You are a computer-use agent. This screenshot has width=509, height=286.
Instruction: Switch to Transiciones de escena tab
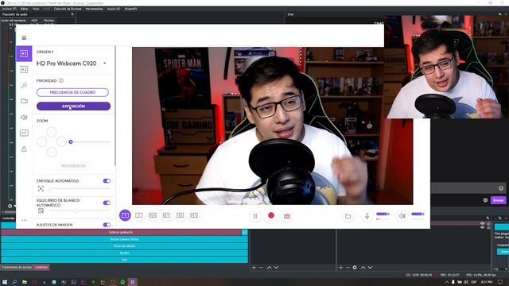click(x=17, y=267)
